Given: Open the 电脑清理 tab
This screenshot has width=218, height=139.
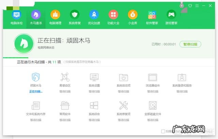Looking at the screenshot, I should (55, 17).
